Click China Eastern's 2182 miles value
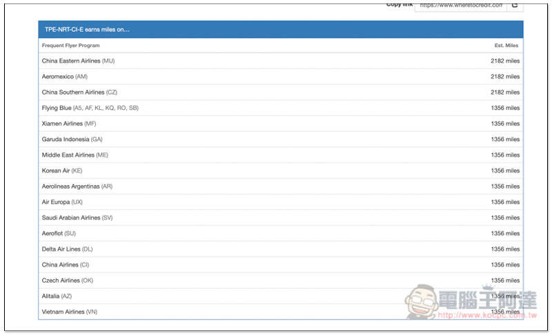Viewport: 552px width, 335px height. click(505, 61)
